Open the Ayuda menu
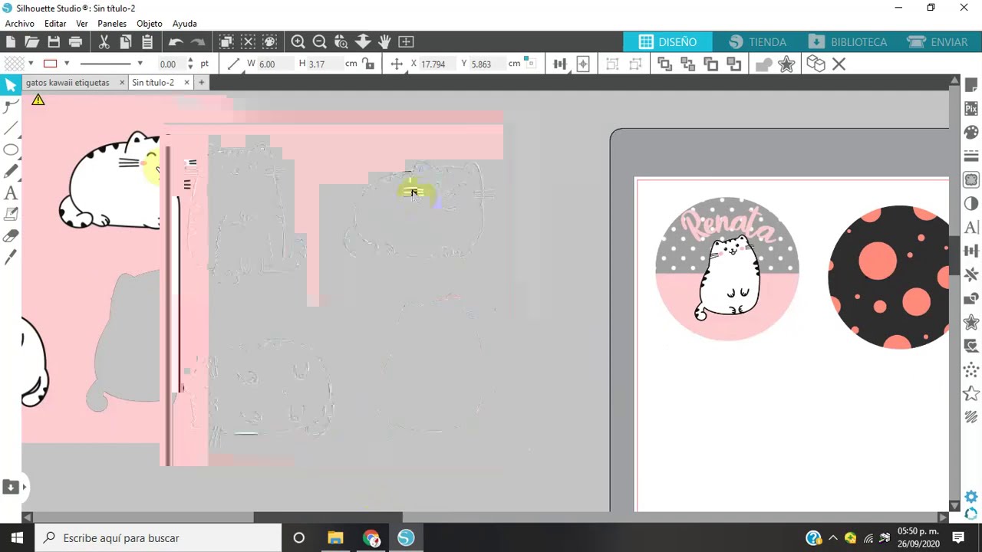Image resolution: width=982 pixels, height=552 pixels. click(x=185, y=24)
